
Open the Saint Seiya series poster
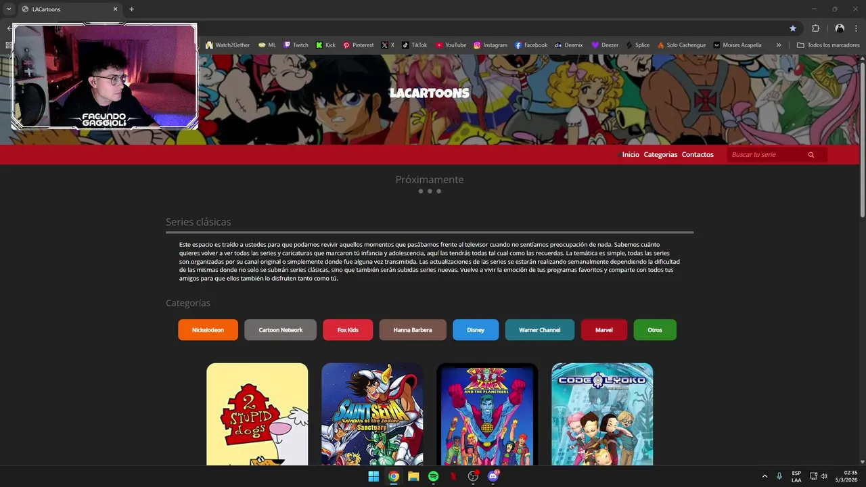[372, 414]
